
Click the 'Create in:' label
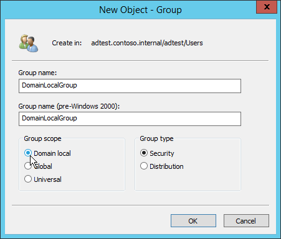click(67, 43)
